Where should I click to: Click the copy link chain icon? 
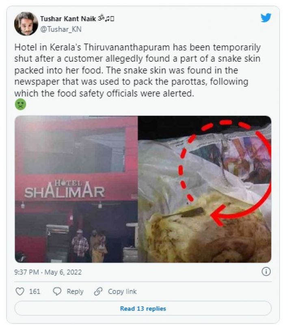point(98,291)
